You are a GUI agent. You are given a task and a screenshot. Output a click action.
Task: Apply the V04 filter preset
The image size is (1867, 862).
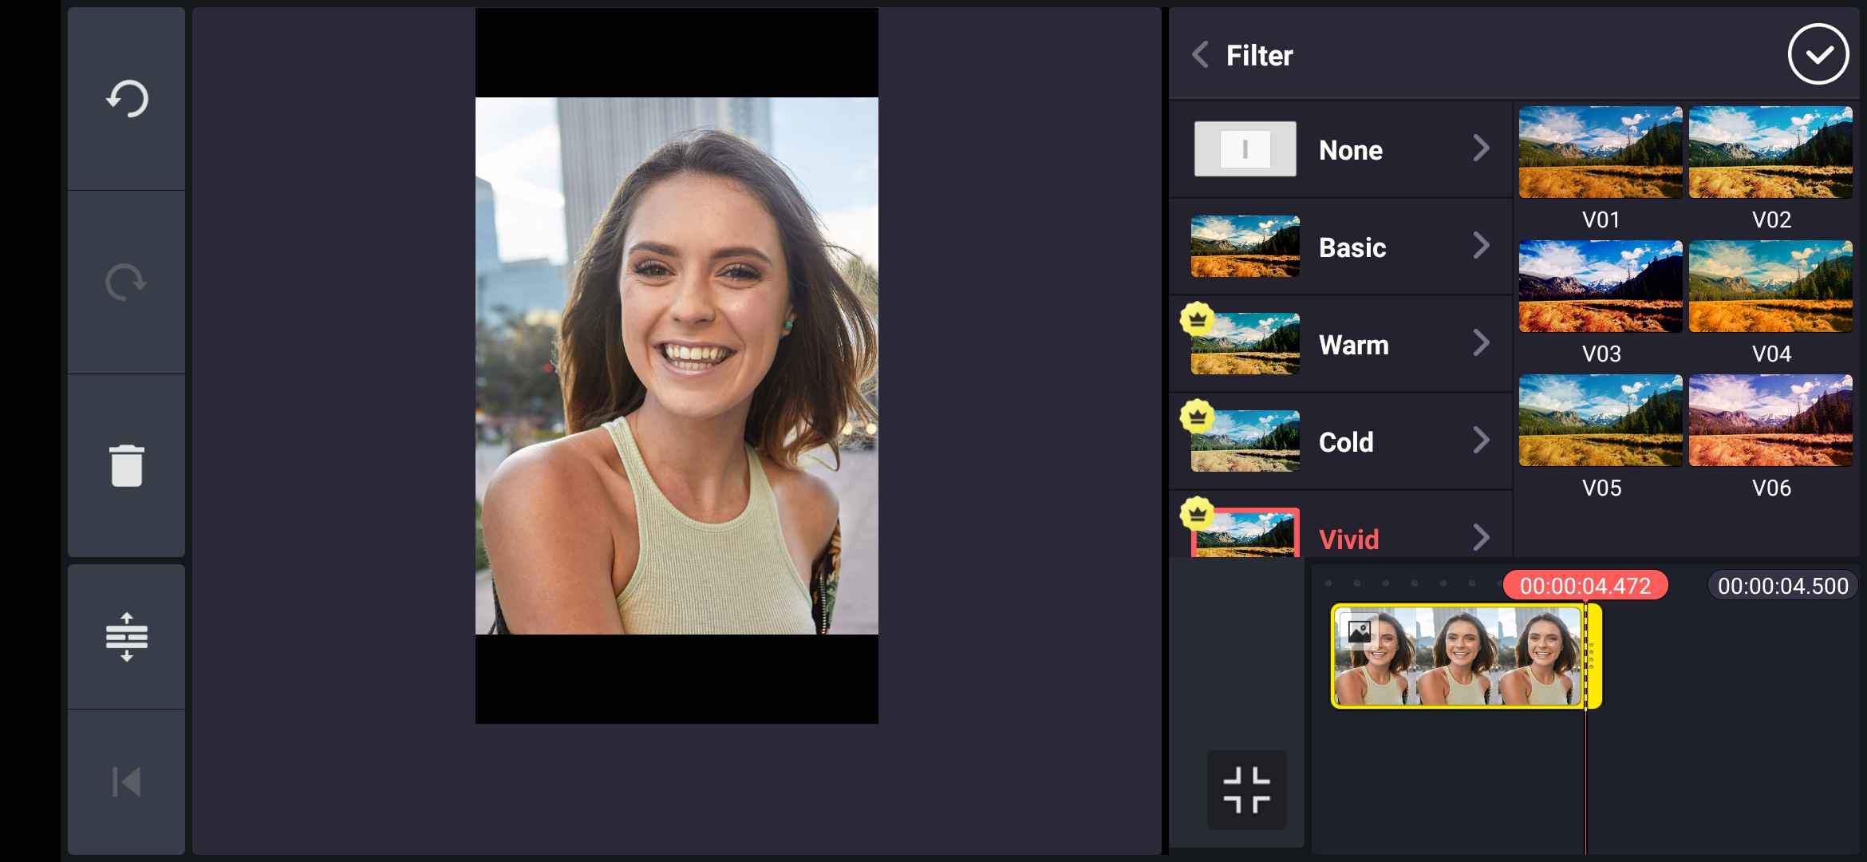click(1770, 287)
